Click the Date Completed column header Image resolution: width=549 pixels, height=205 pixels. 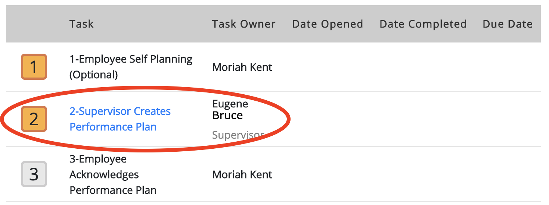pos(423,24)
